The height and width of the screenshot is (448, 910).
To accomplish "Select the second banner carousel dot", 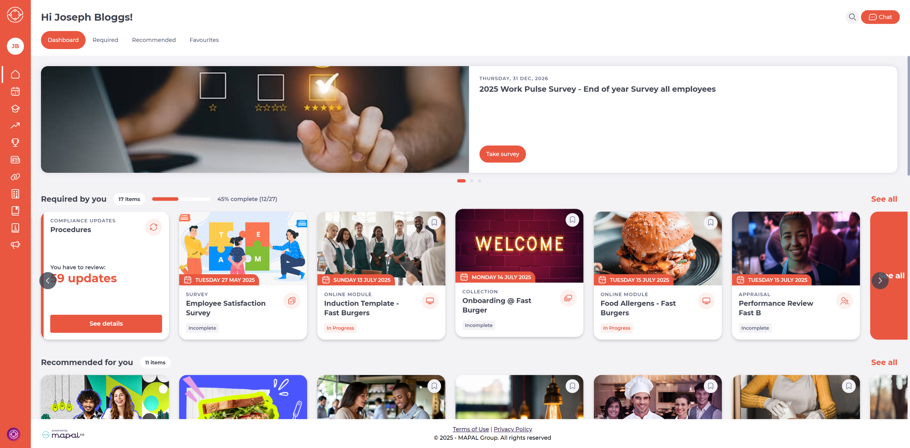I will 472,181.
